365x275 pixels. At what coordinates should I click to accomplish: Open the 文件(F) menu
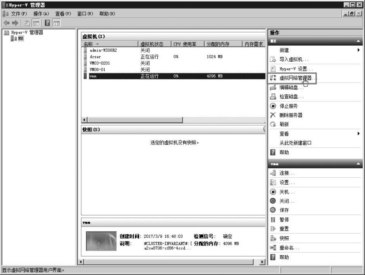pos(19,14)
